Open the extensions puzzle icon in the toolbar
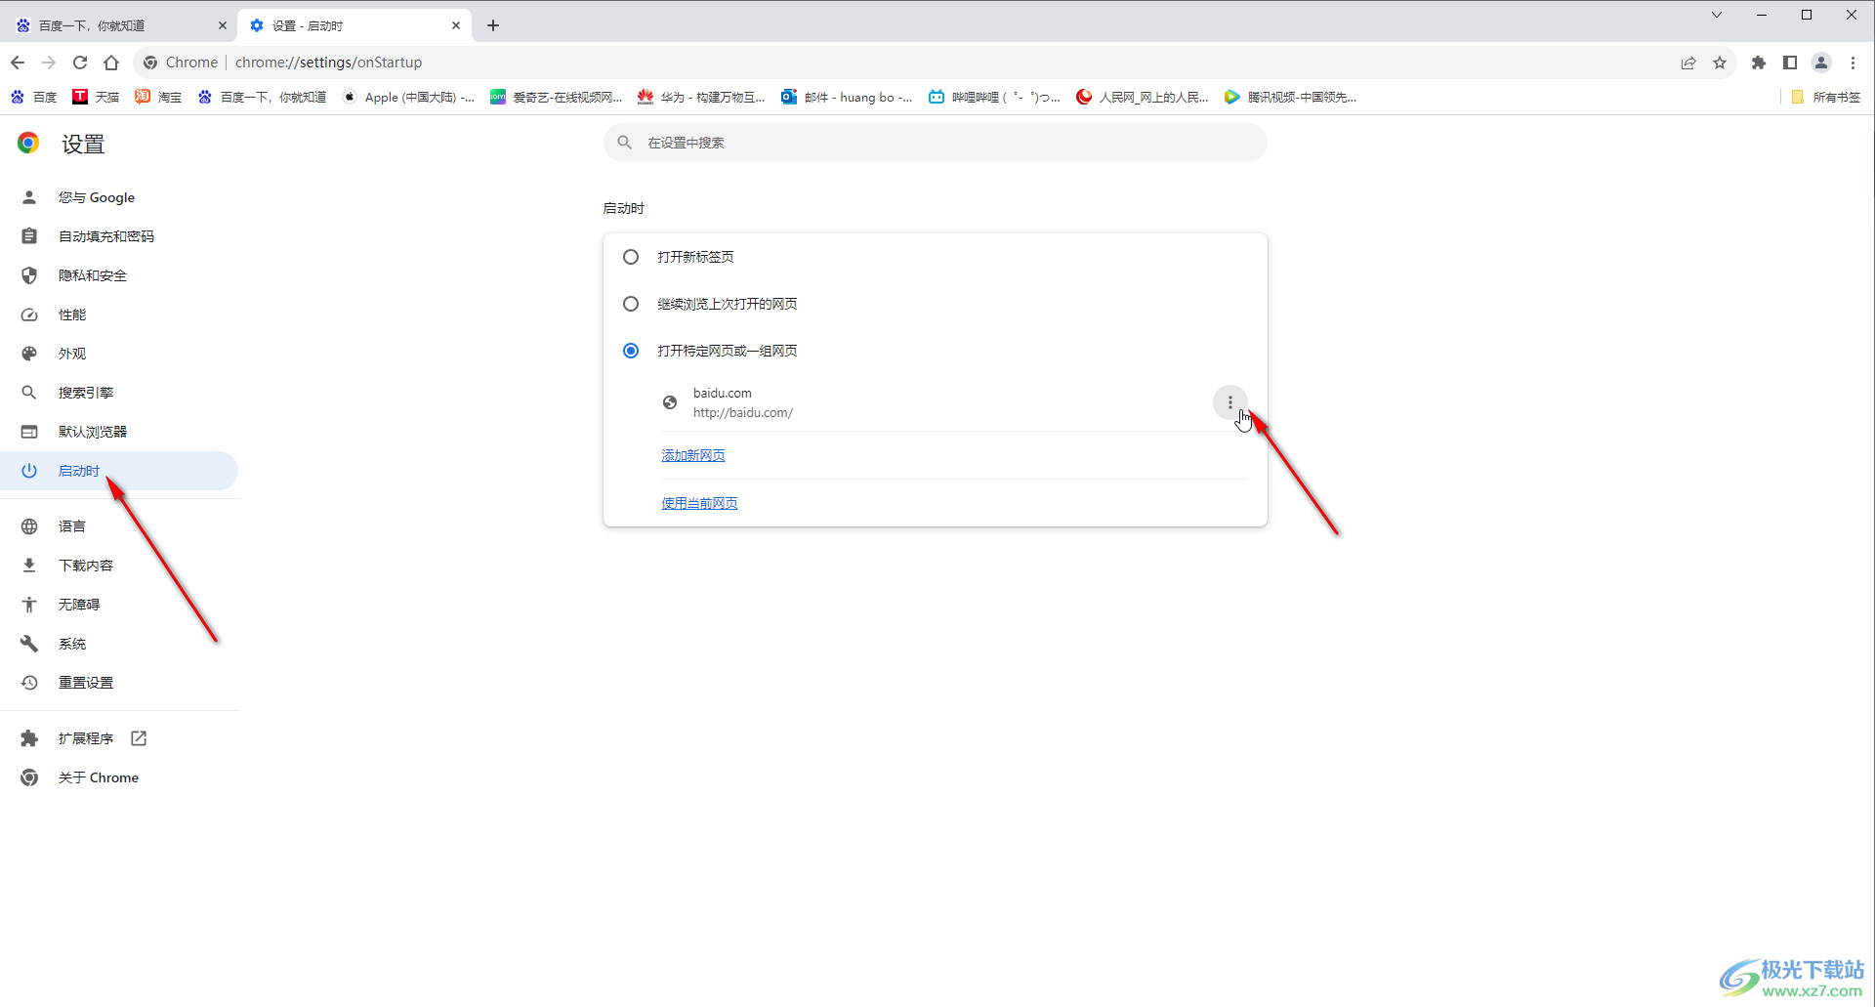This screenshot has width=1875, height=1007. (x=1759, y=63)
